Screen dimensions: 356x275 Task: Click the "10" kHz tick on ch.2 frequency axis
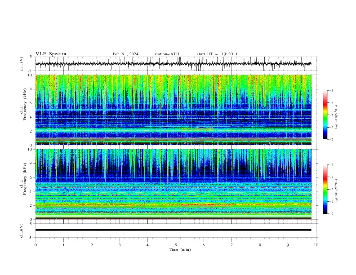pos(31,149)
